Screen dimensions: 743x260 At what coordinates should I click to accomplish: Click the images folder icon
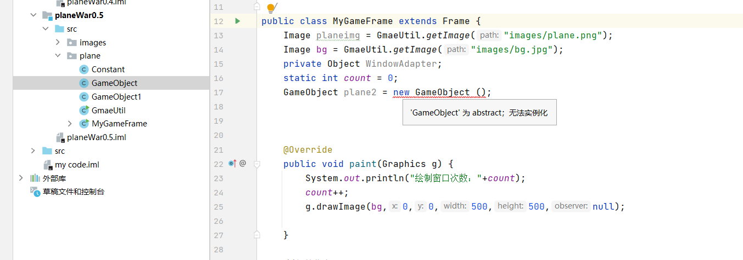coord(72,43)
